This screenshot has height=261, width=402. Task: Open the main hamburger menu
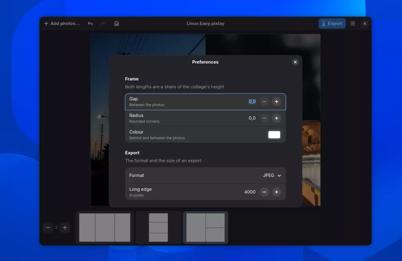pos(353,23)
